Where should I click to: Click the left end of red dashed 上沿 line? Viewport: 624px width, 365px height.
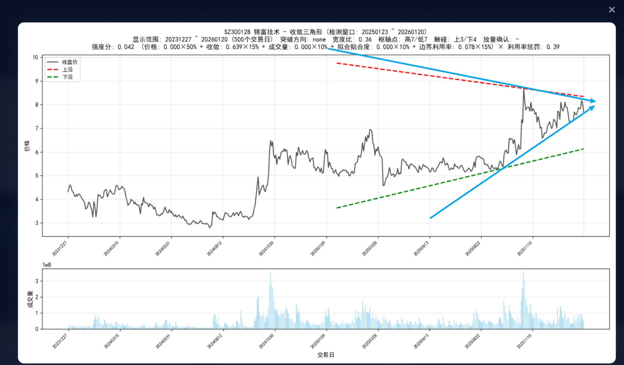[337, 63]
